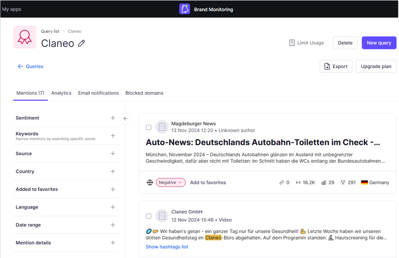
Task: Open the Negative sentiment dropdown
Action: (170, 182)
